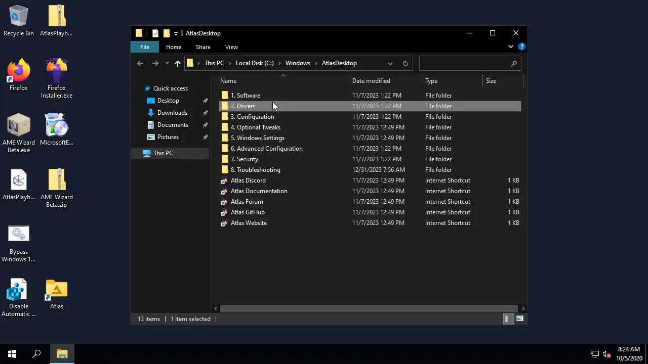Launch the Firefox desktop shortcut
Image resolution: width=648 pixels, height=364 pixels.
pos(19,75)
